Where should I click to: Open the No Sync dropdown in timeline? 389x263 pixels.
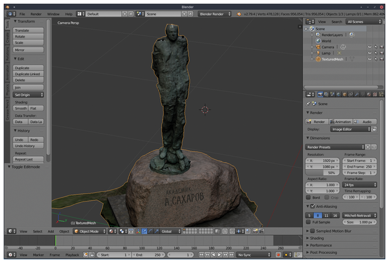[253, 255]
